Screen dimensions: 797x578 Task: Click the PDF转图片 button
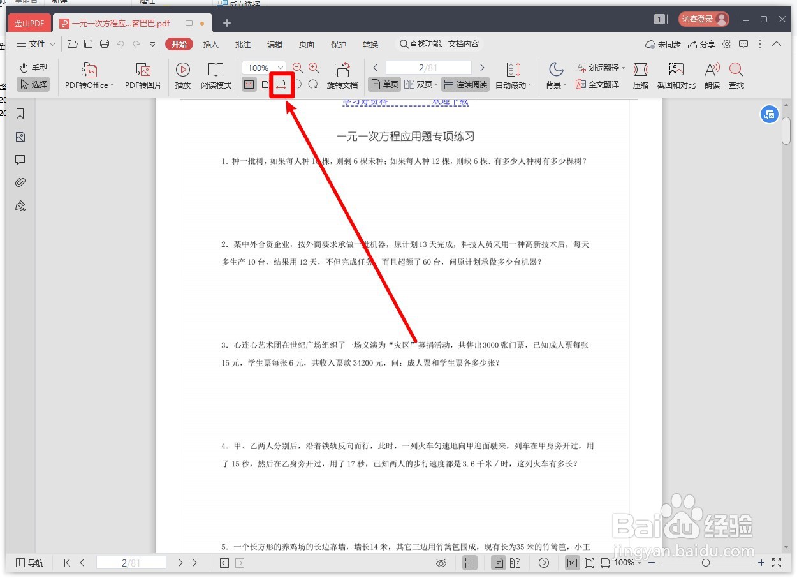pos(143,77)
